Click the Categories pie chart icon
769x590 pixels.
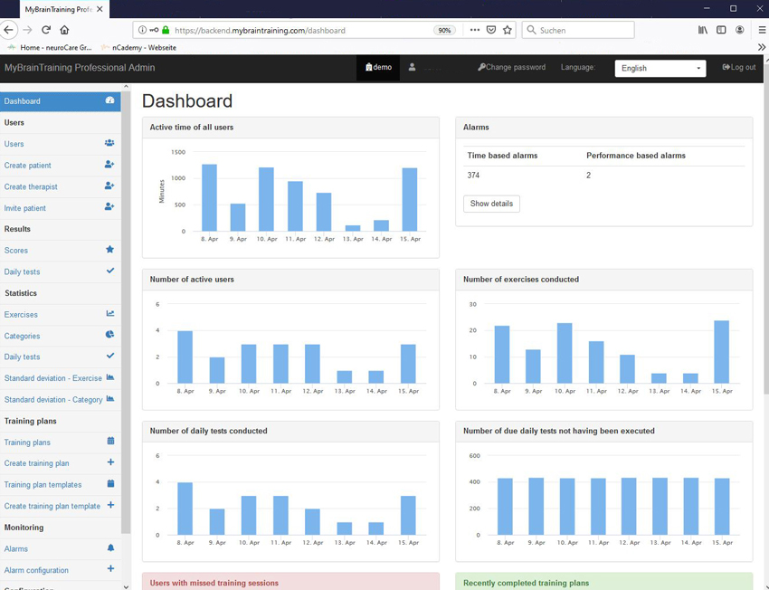pyautogui.click(x=109, y=335)
